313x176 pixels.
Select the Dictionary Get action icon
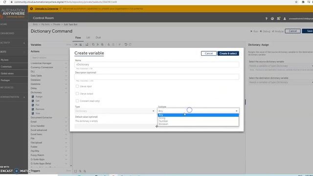tap(33, 101)
